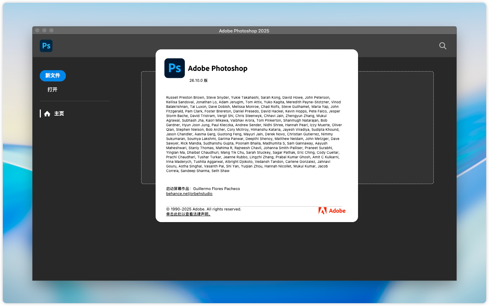Image resolution: width=489 pixels, height=306 pixels.
Task: Minimize the Photoshop window using the title bar button
Action: (x=44, y=31)
